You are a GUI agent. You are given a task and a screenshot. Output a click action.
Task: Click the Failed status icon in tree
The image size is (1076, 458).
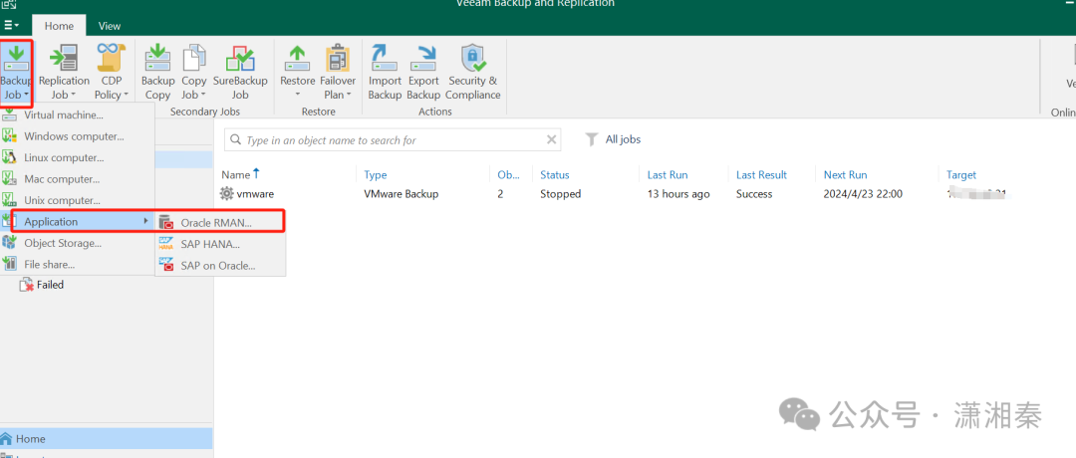26,285
